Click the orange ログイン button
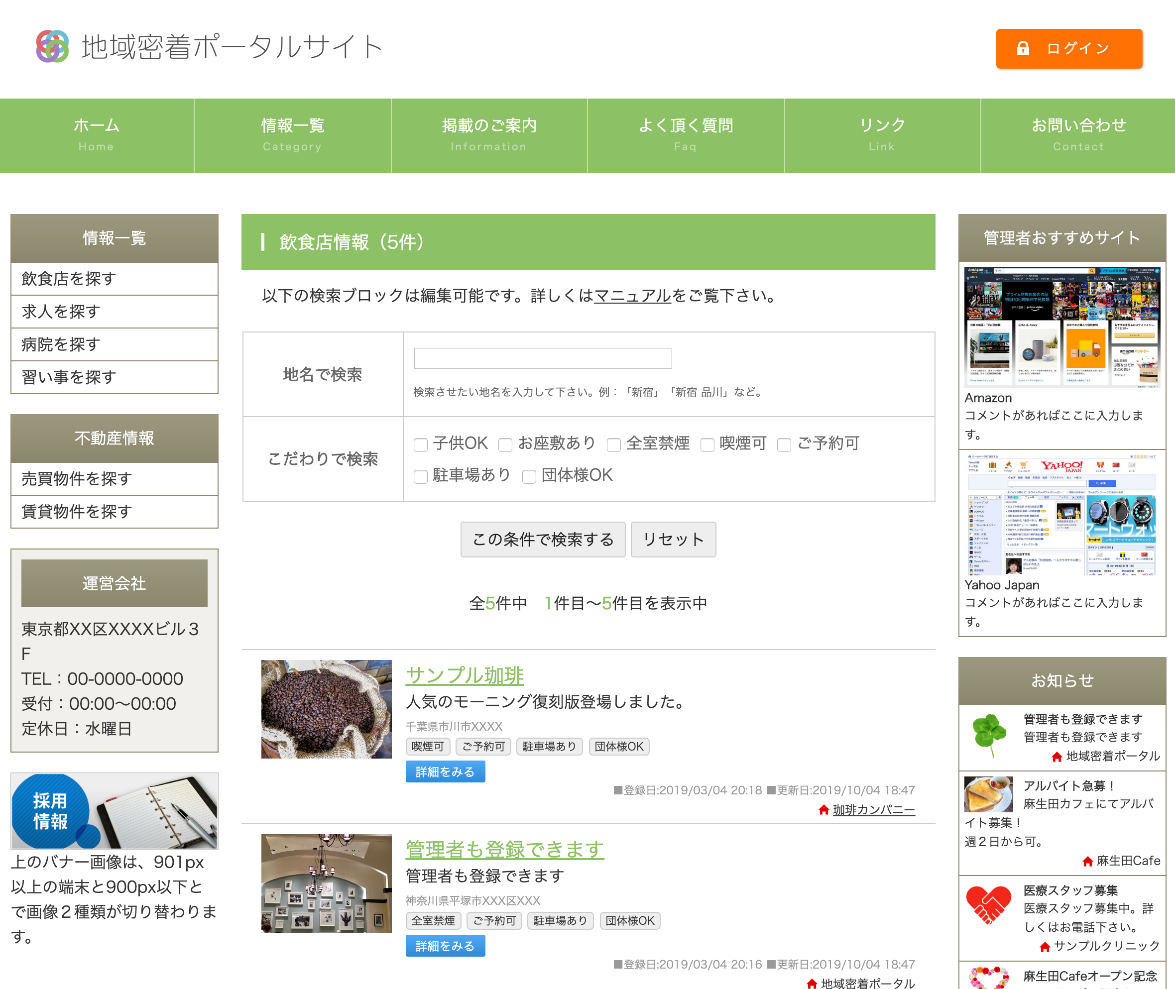Screen dimensions: 1175x989 (x=1069, y=49)
